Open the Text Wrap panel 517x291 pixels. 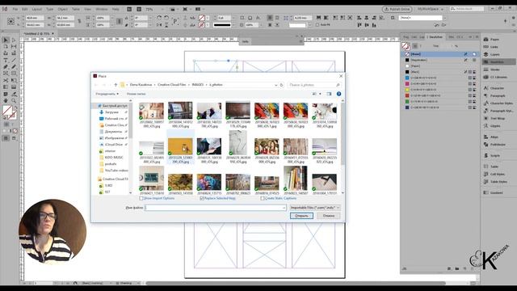494,118
